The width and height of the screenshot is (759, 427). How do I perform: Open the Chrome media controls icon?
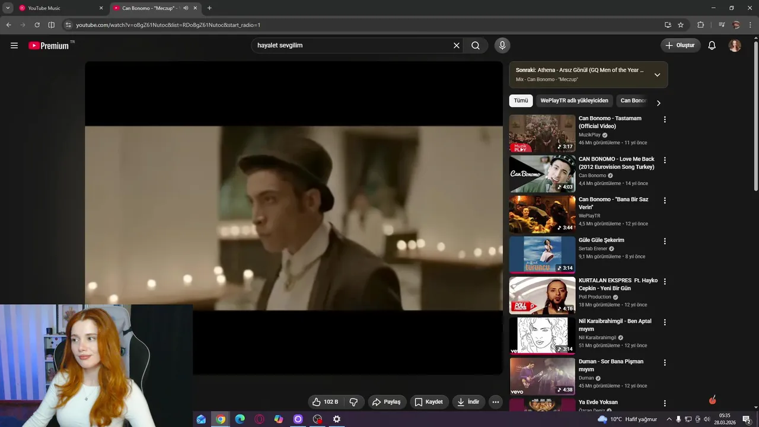coord(722,25)
